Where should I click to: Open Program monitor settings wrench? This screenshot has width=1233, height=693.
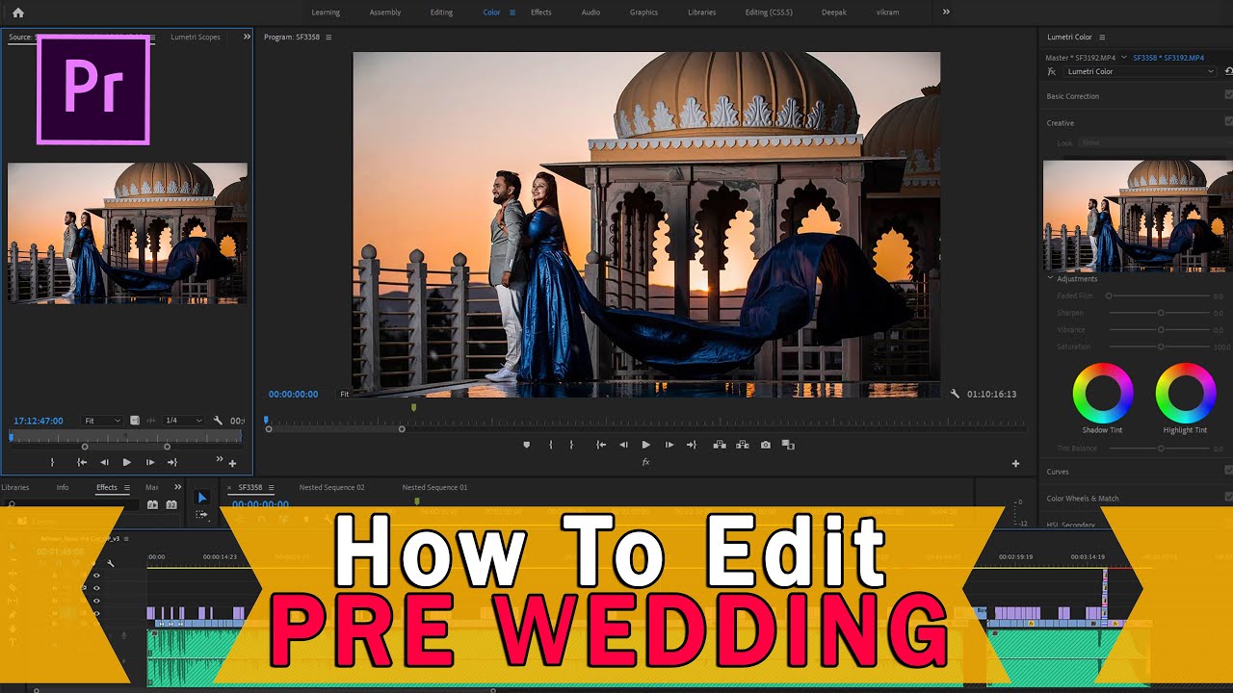955,394
